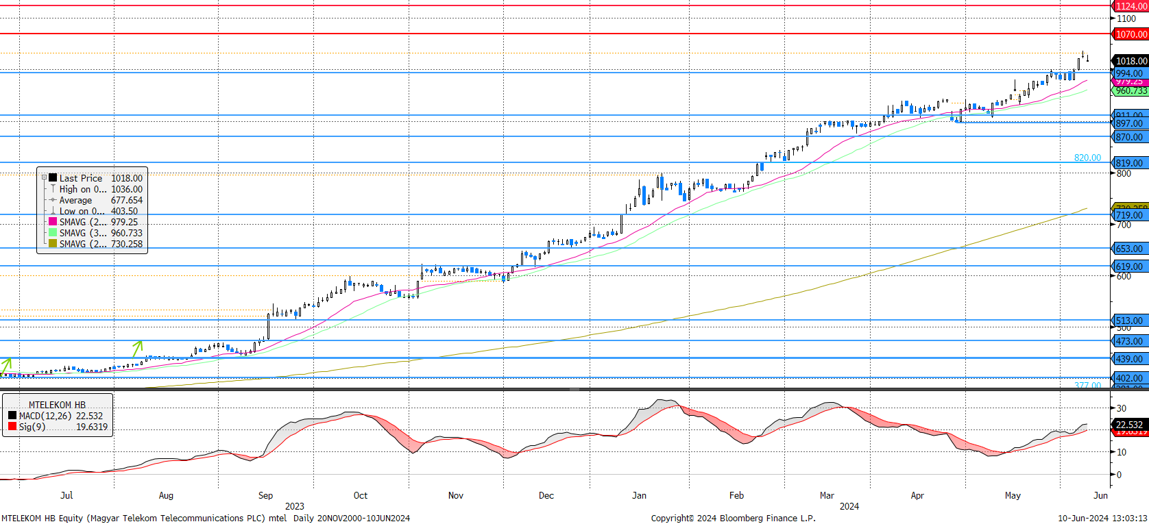The height and width of the screenshot is (524, 1149).
Task: Click the blue 513.00 level tag
Action: (x=1128, y=321)
